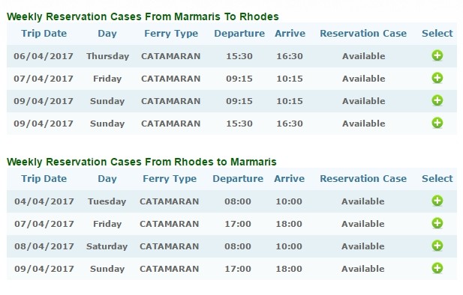Click the Saturday day cell
The image size is (463, 295).
coord(107,246)
